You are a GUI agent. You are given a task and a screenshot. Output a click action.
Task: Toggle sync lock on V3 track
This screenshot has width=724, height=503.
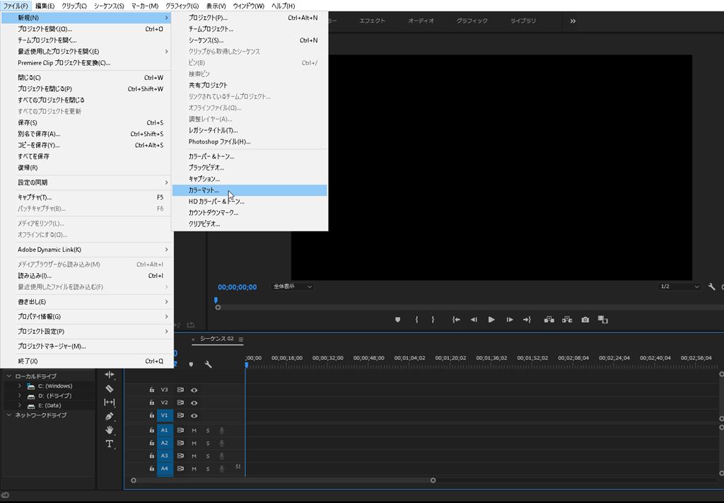coord(180,390)
